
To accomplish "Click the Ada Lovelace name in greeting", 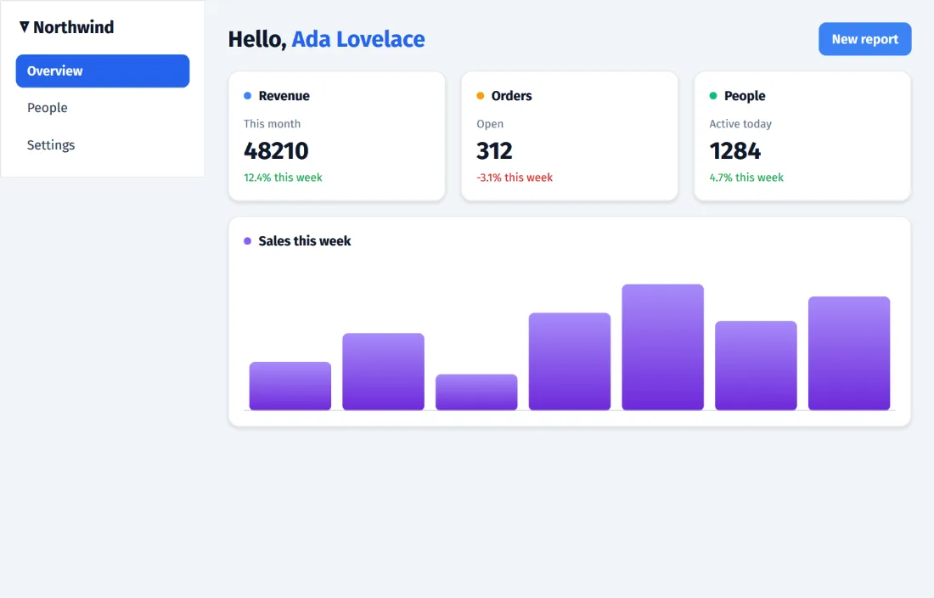I will (358, 39).
